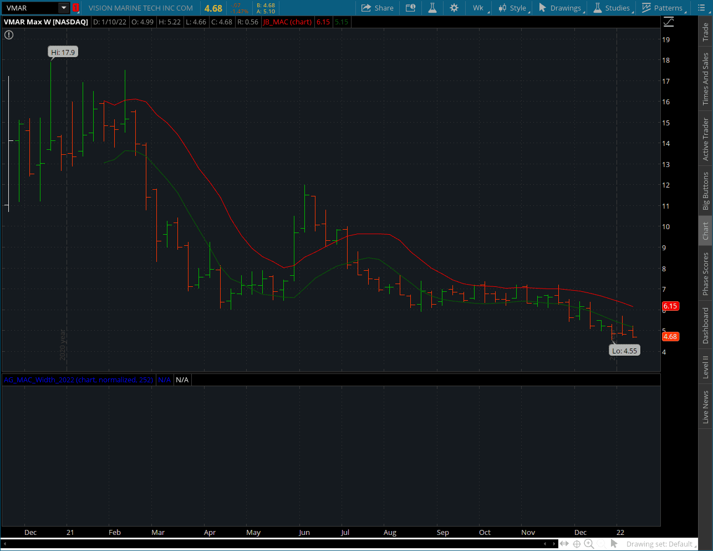Click the VMAR Max W [NASDAQ] chart title
713x551 pixels.
[x=46, y=22]
